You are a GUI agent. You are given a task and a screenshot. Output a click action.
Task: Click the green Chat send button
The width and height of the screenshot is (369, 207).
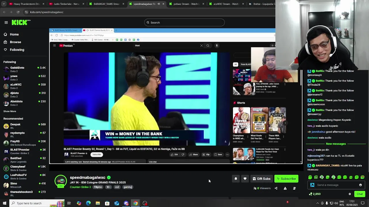[359, 194]
